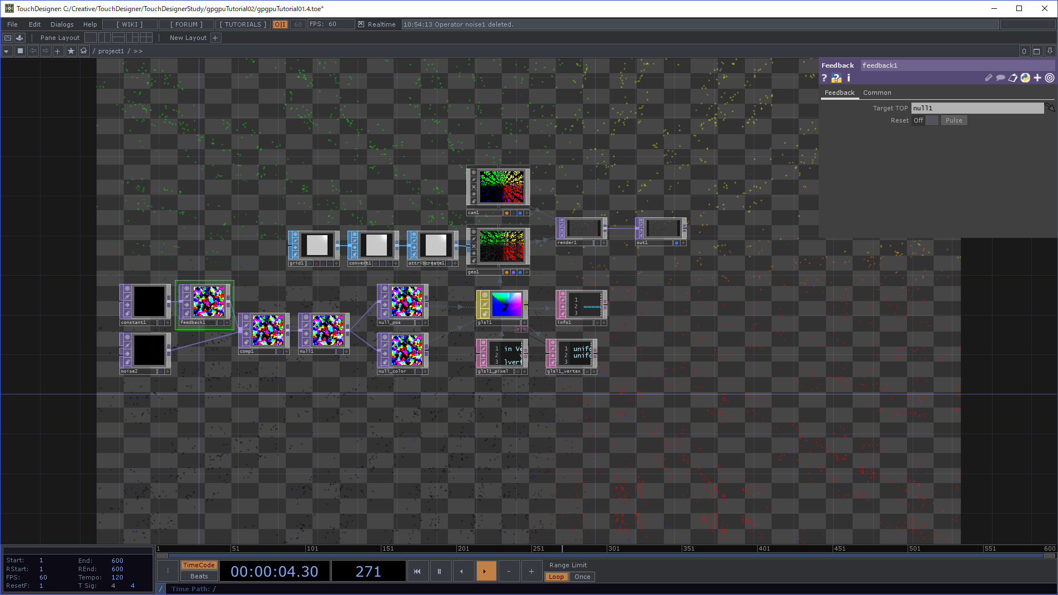Image resolution: width=1058 pixels, height=595 pixels.
Task: Click the timeline range bar
Action: 606,555
